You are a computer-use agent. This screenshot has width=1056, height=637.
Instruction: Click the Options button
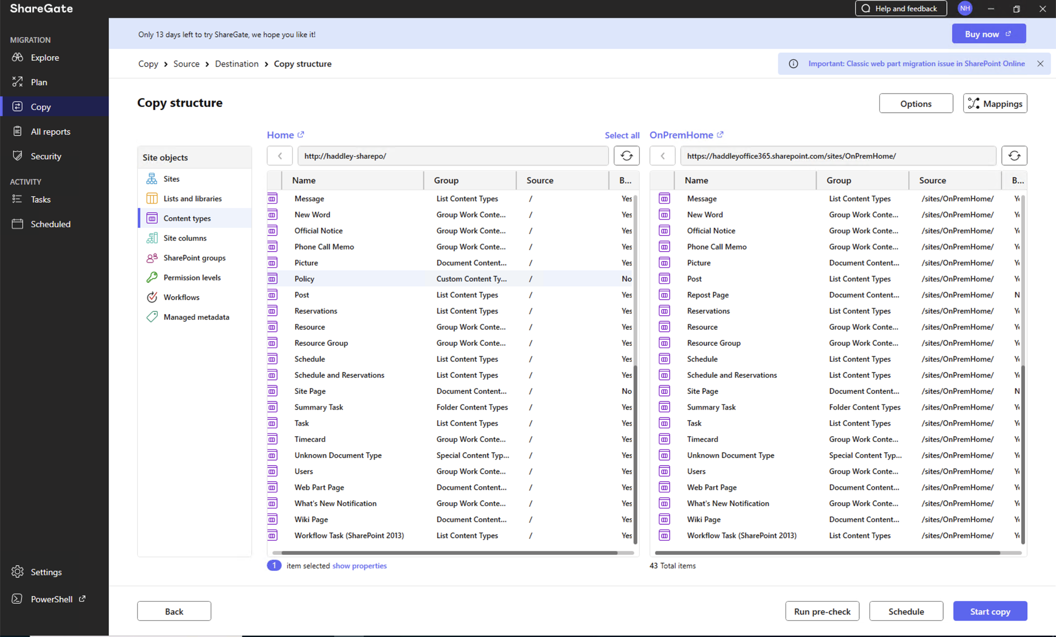coord(916,103)
